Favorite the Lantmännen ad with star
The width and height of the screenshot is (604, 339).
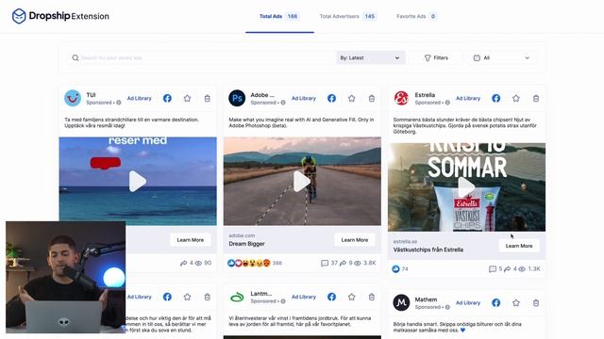tap(352, 297)
